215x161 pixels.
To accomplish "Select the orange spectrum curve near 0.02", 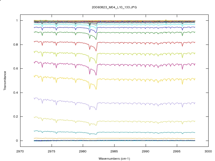I will pyautogui.click(x=114, y=138).
